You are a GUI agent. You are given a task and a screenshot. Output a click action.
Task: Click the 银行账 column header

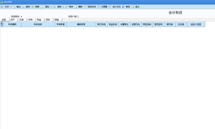tap(170, 24)
